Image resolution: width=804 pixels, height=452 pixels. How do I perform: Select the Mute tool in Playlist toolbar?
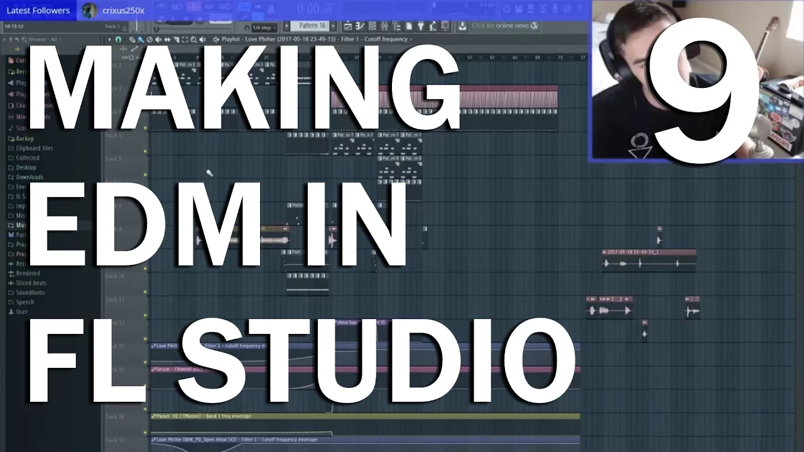[158, 39]
